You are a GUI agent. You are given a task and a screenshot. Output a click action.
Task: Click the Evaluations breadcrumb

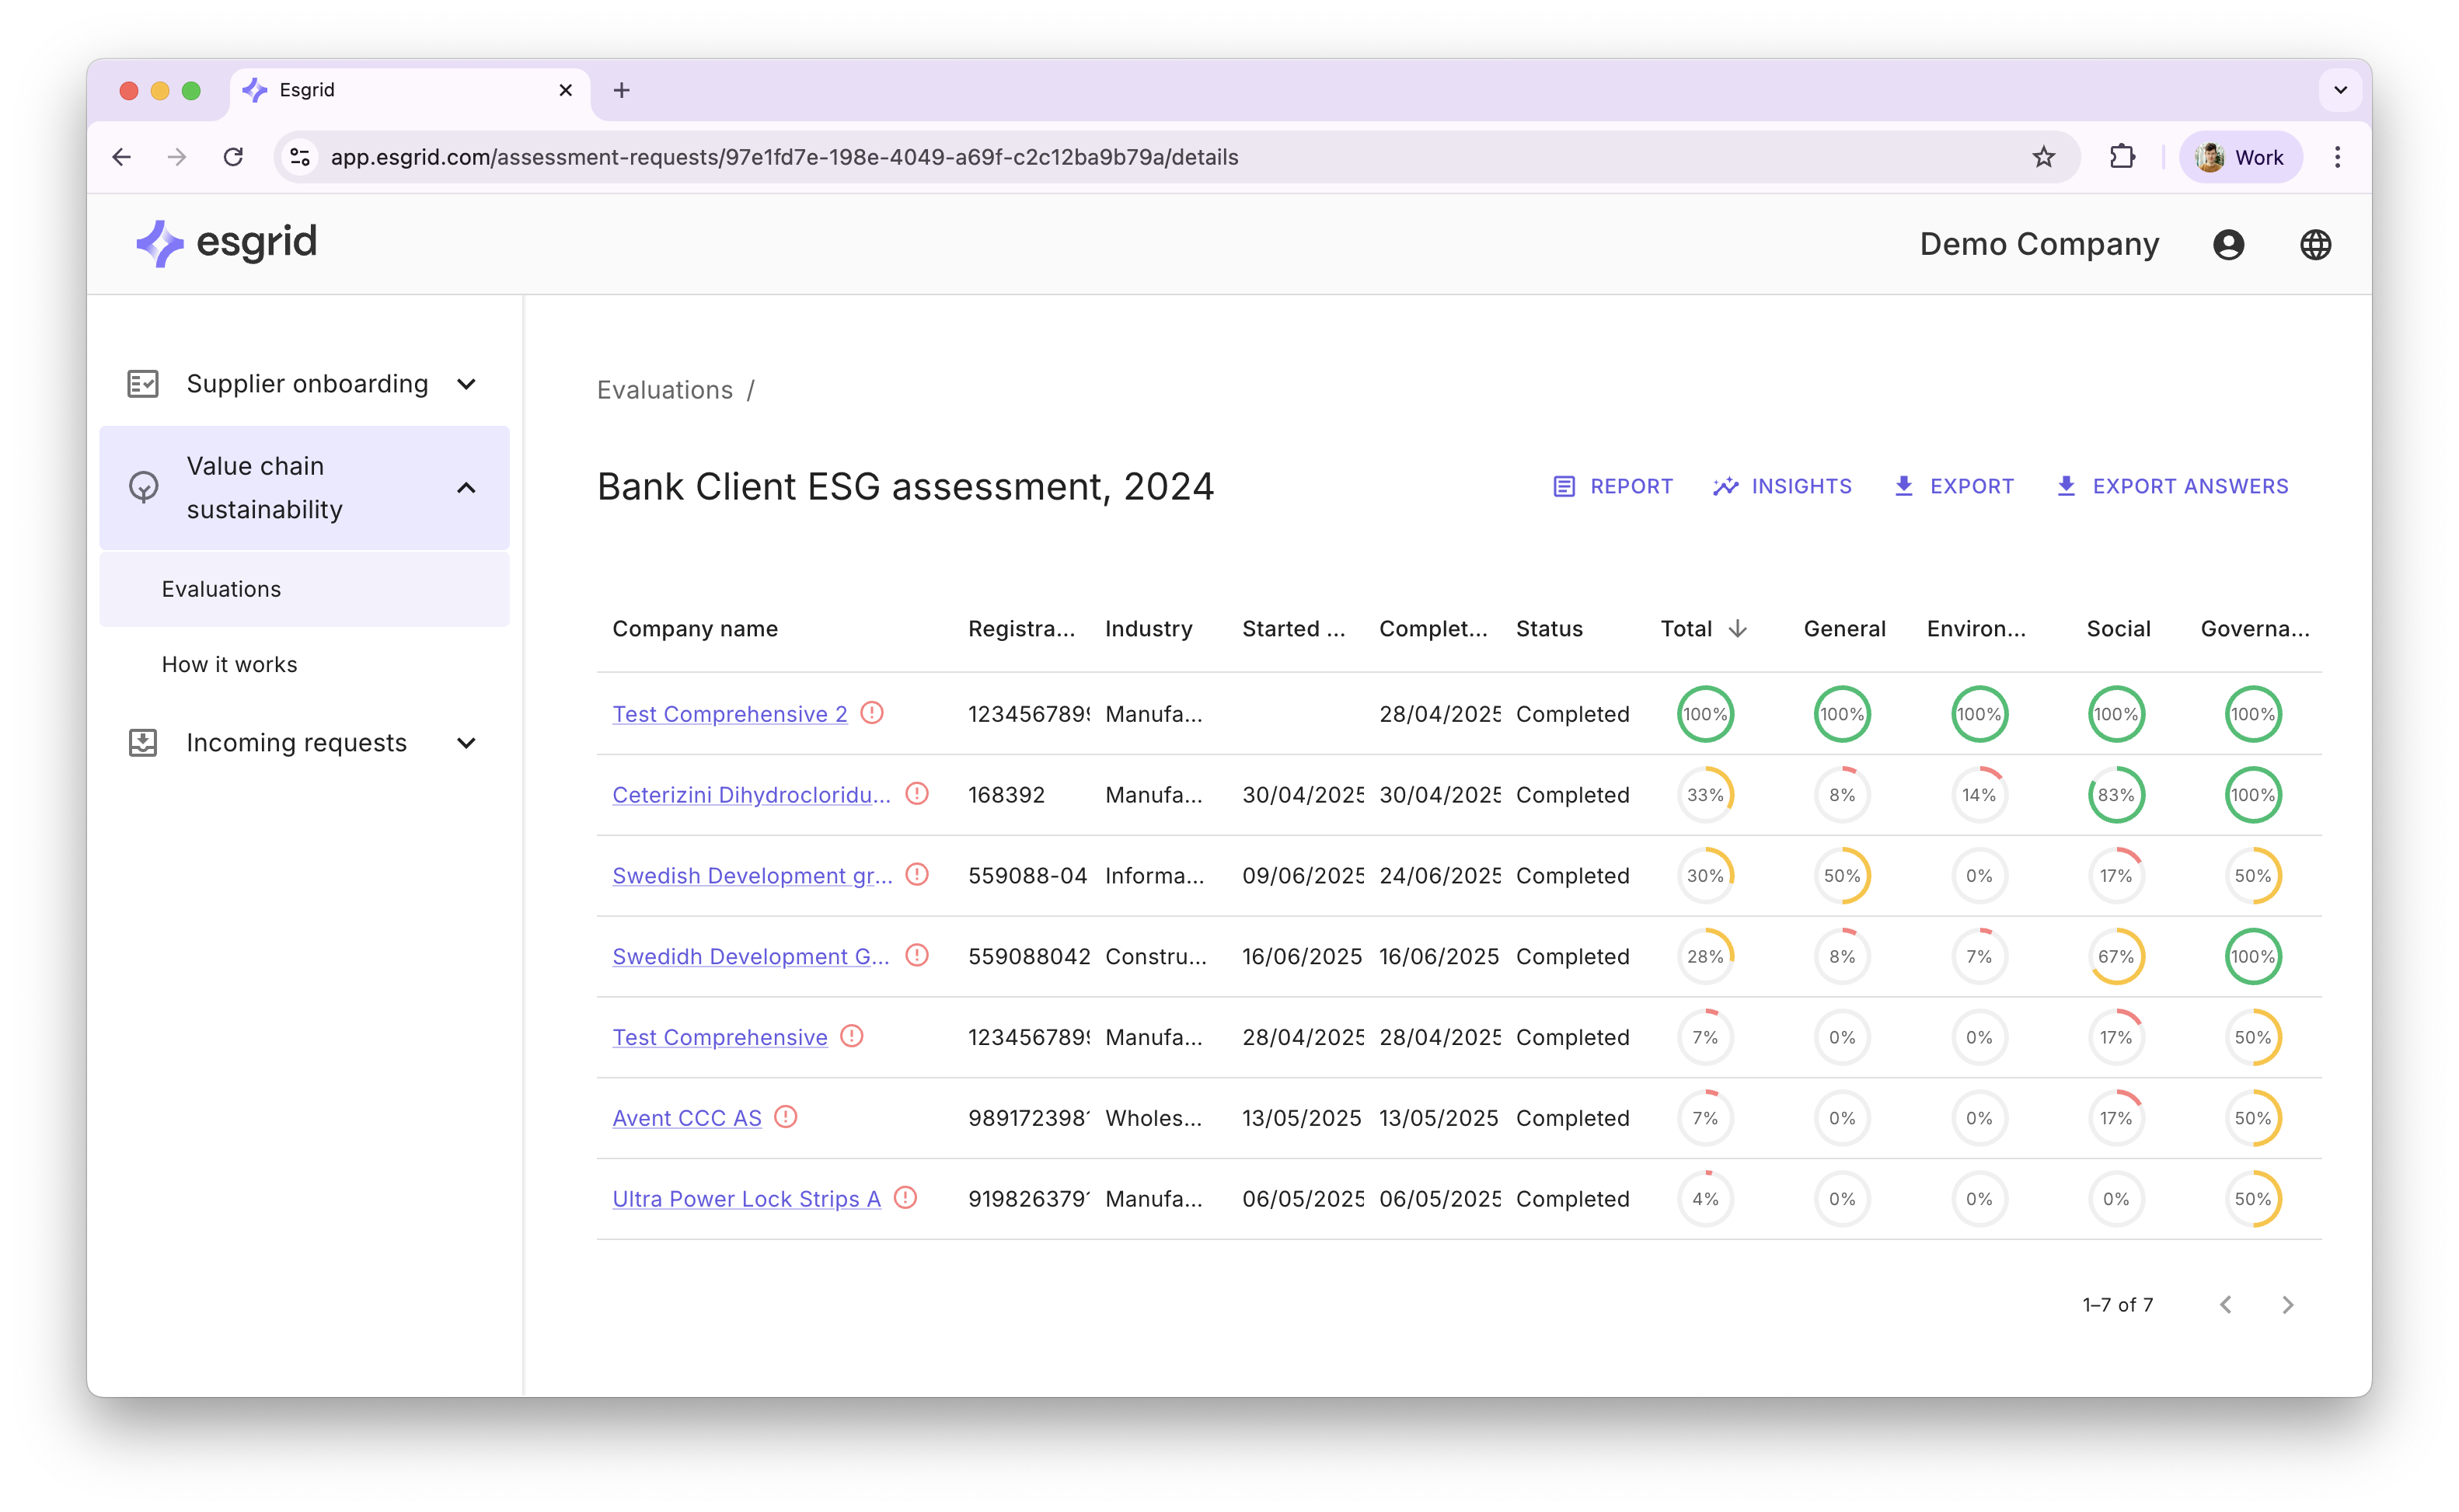[x=664, y=390]
